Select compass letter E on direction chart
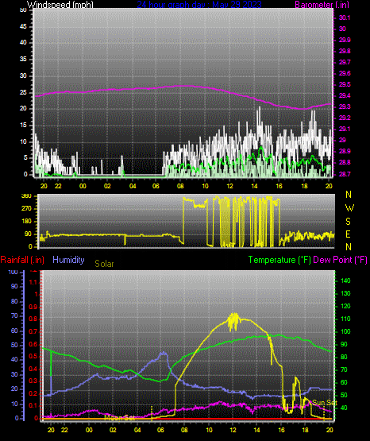This screenshot has height=441, width=370. [x=348, y=234]
